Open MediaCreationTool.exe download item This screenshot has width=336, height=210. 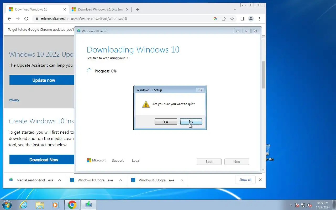click(35, 180)
